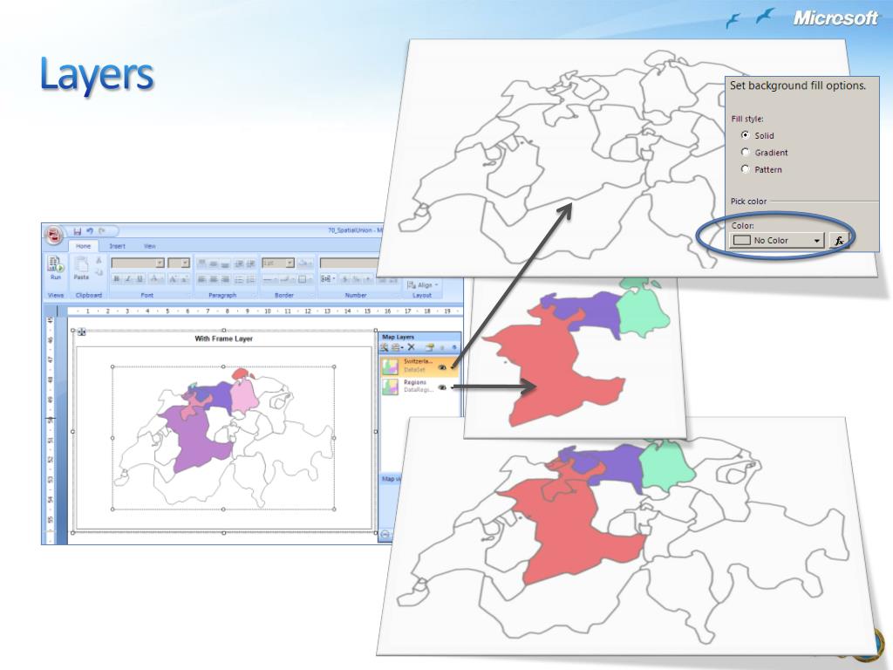Click the shrink font size icon
893x670 pixels.
(x=185, y=278)
